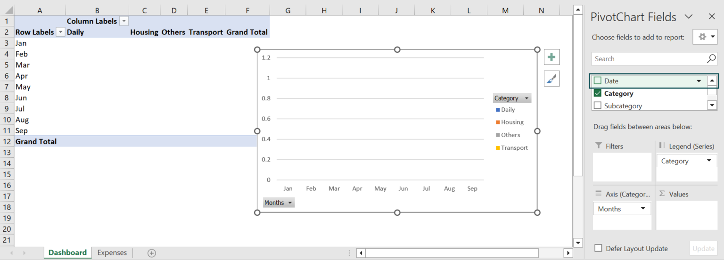
Task: Click the Housing legend color marker
Action: coord(498,122)
